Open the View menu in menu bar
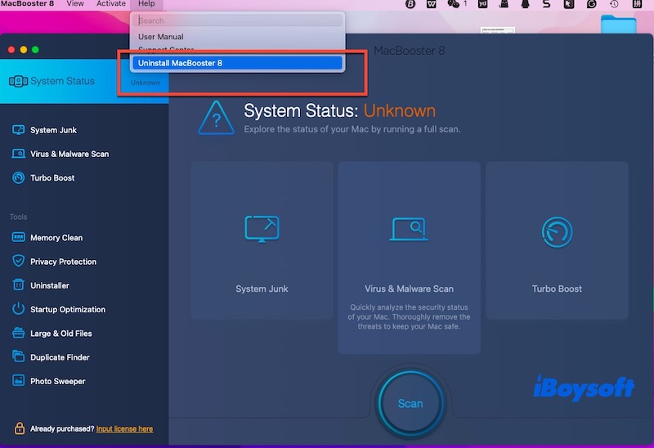The image size is (654, 448). (x=75, y=4)
